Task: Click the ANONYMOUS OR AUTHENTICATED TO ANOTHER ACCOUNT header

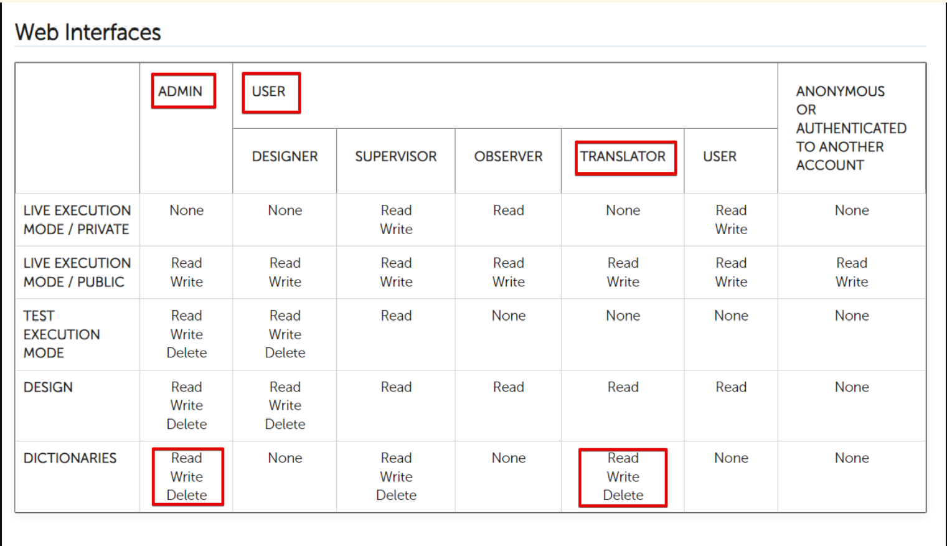Action: click(851, 128)
